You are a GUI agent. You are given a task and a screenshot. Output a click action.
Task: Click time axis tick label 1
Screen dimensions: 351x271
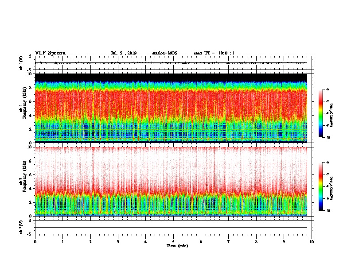62,242
